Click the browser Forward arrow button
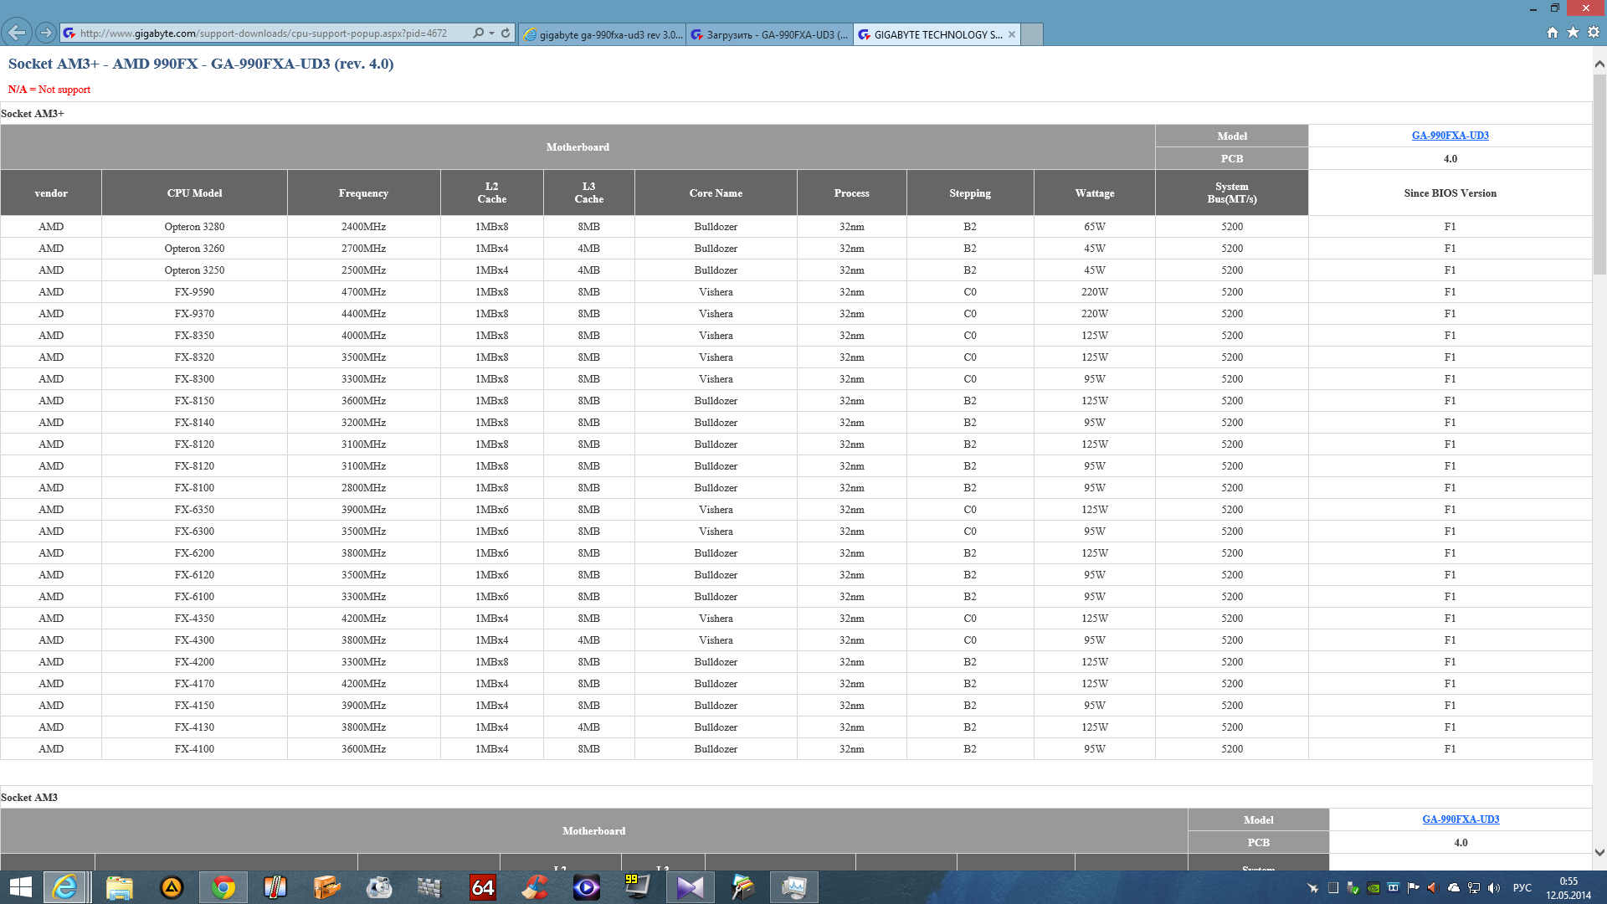Screen dimensions: 1607x904 coord(46,33)
